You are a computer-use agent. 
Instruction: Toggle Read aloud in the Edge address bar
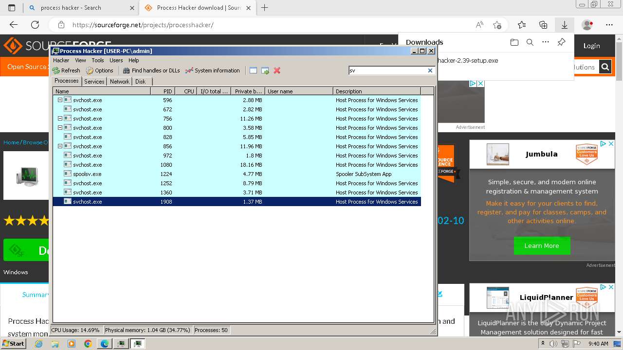[x=479, y=25]
